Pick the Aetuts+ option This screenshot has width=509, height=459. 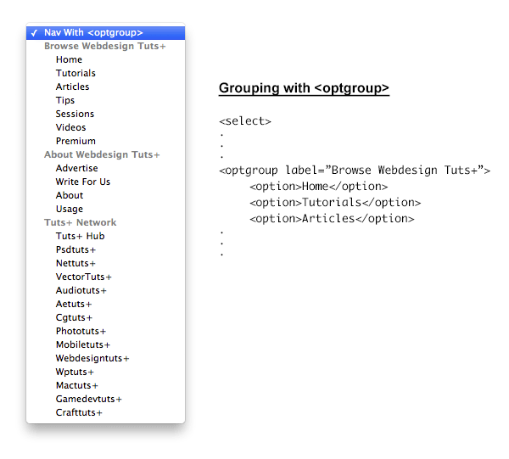[x=105, y=304]
